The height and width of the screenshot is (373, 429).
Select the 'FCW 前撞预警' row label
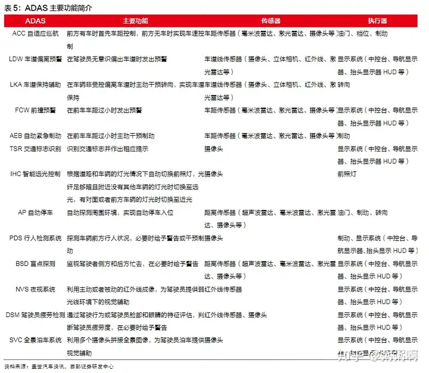pos(35,110)
